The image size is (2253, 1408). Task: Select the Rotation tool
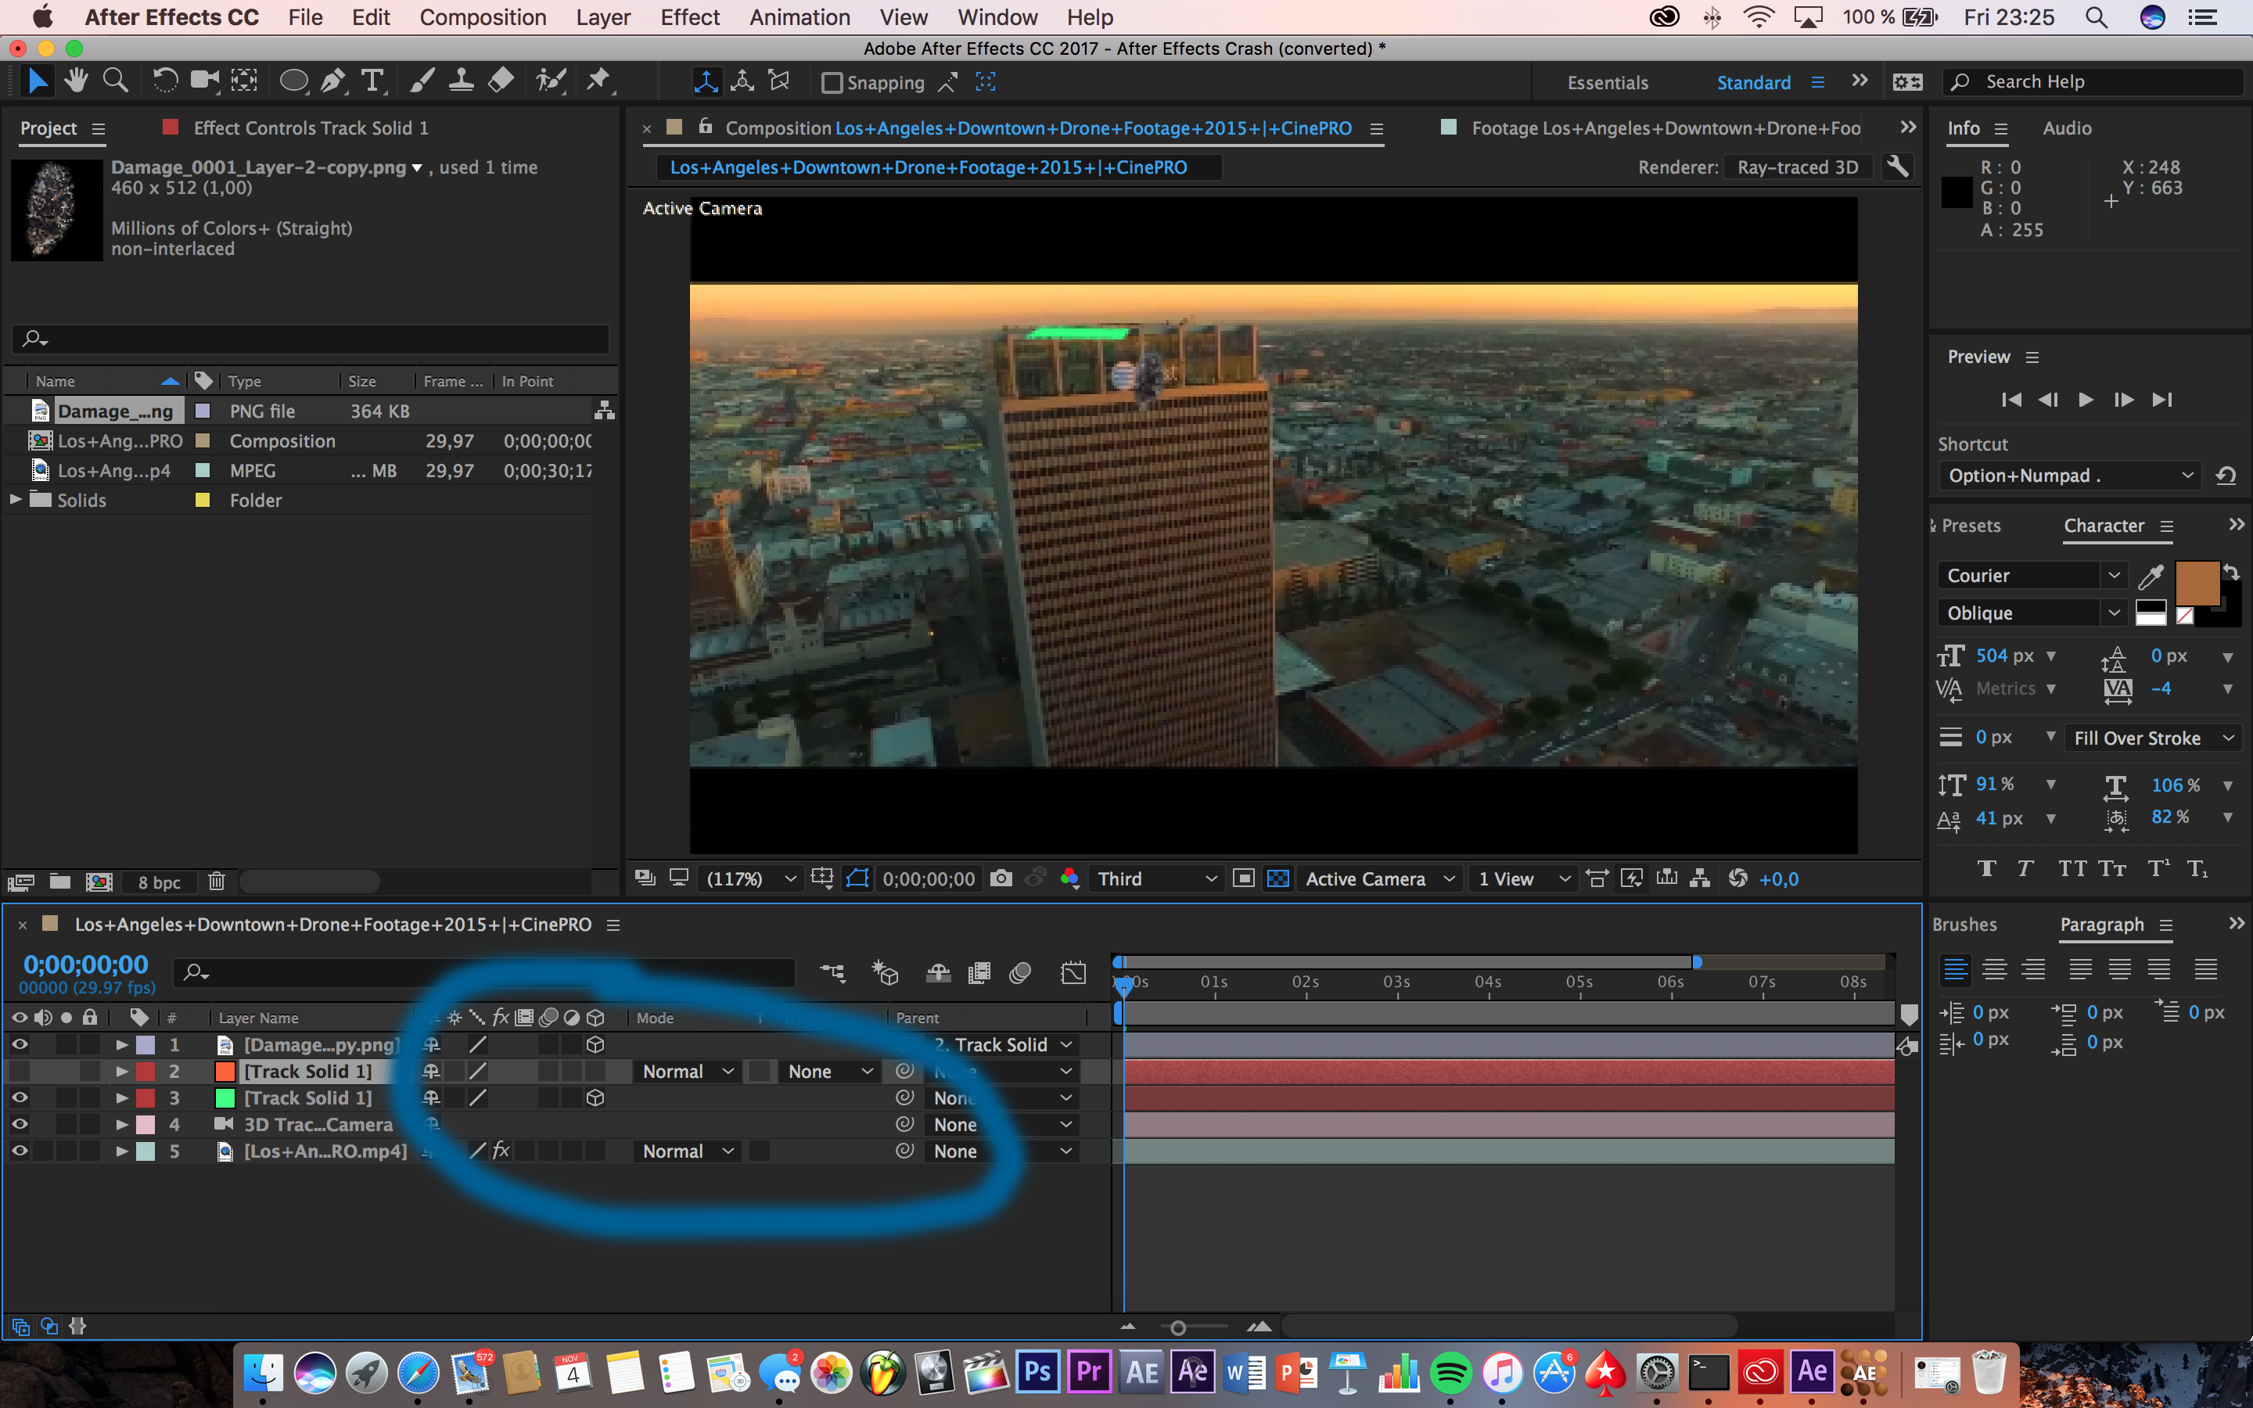coord(163,82)
